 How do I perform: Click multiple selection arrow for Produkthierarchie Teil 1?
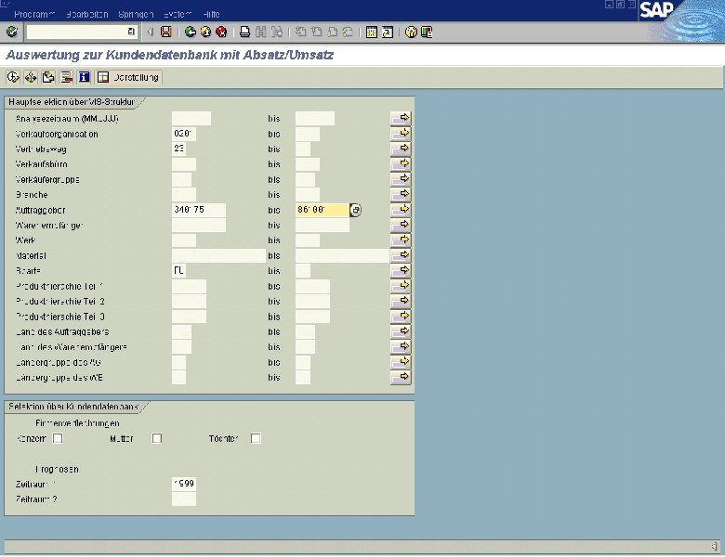[401, 286]
